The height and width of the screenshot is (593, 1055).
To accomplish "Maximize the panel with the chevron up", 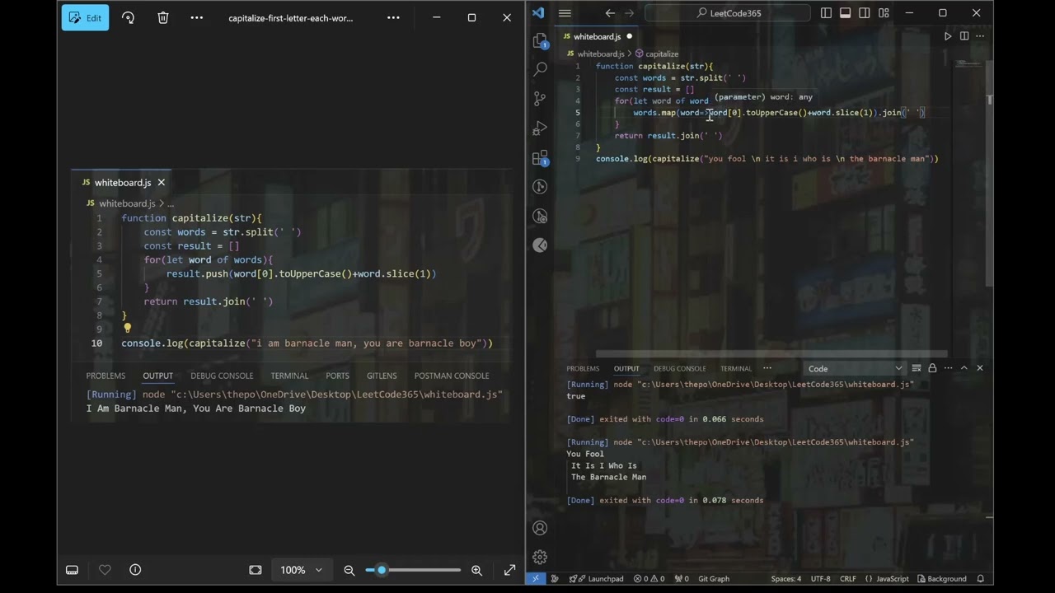I will [964, 368].
